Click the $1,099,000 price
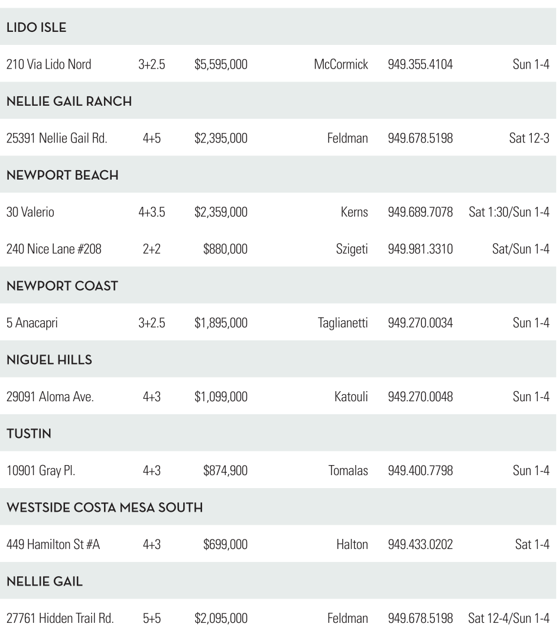559x637 pixels. [x=221, y=397]
